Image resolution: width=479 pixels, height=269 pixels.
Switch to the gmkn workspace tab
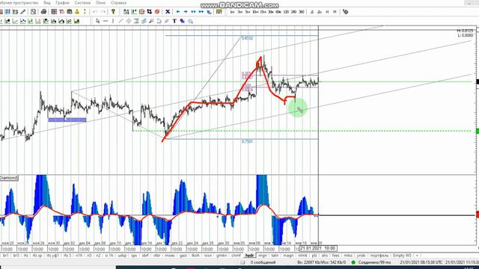coord(222,256)
